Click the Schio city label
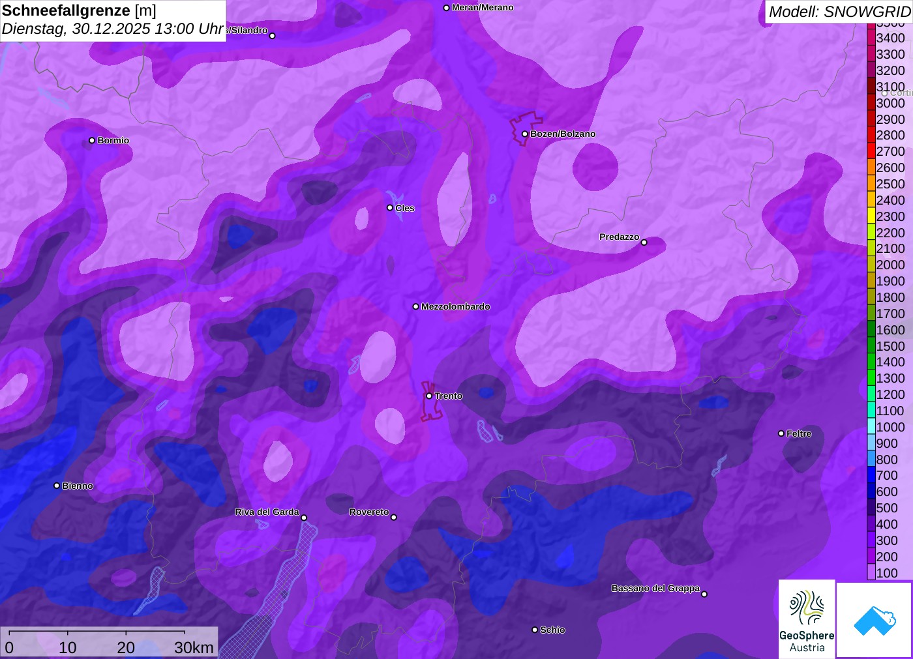This screenshot has width=913, height=659. [x=552, y=630]
